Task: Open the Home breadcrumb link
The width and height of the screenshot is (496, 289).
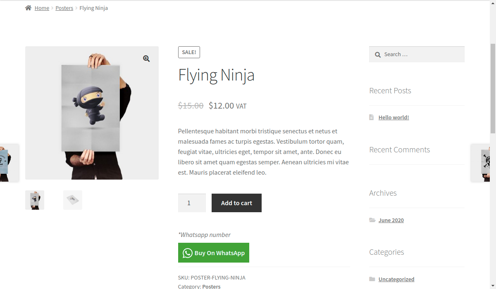Action: 42,8
